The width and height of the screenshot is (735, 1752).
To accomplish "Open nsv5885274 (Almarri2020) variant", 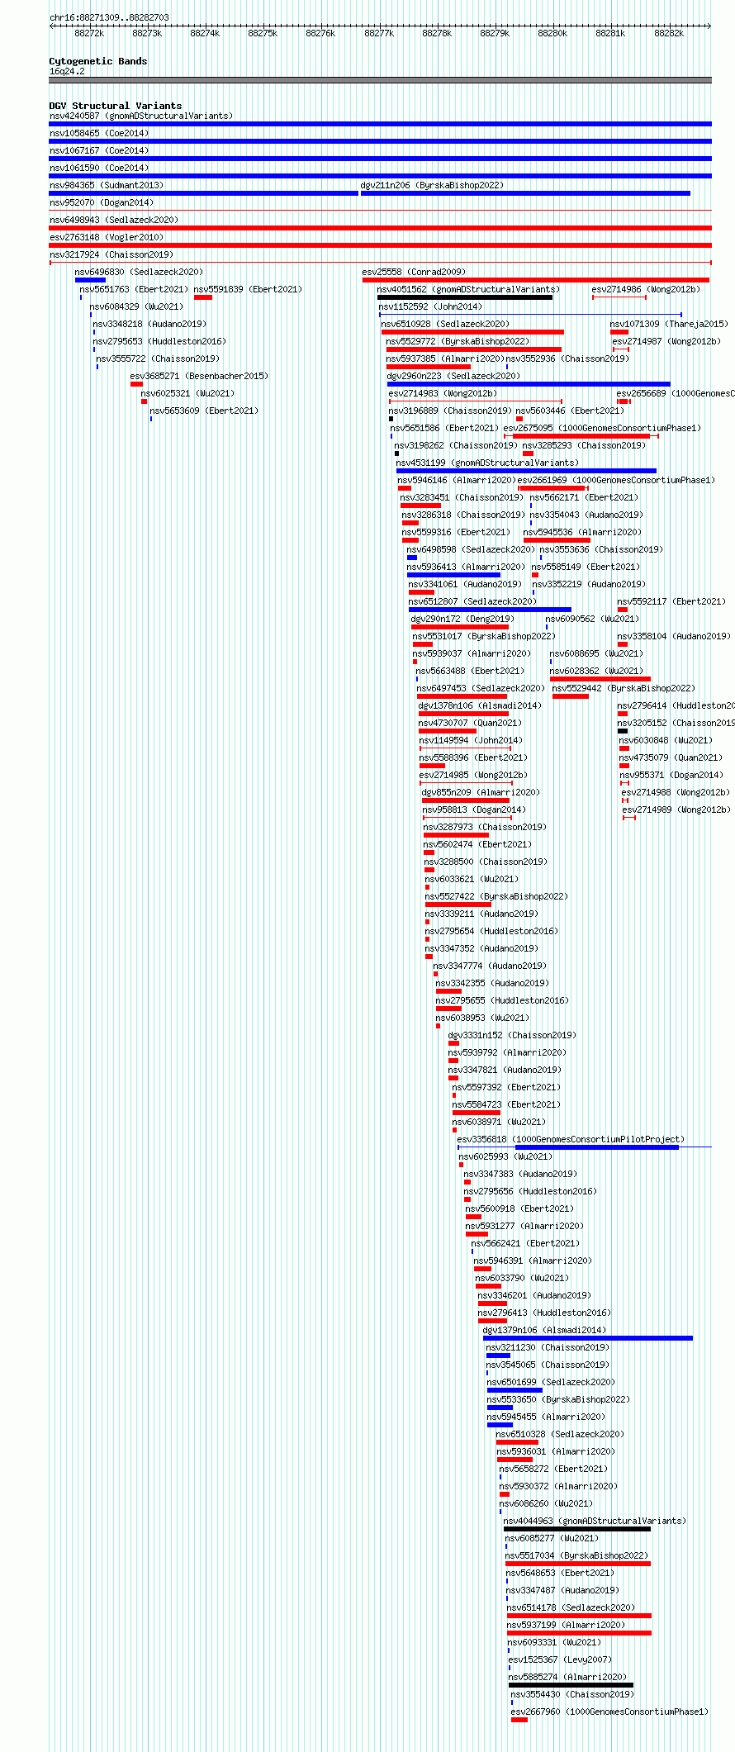I will click(x=568, y=1677).
